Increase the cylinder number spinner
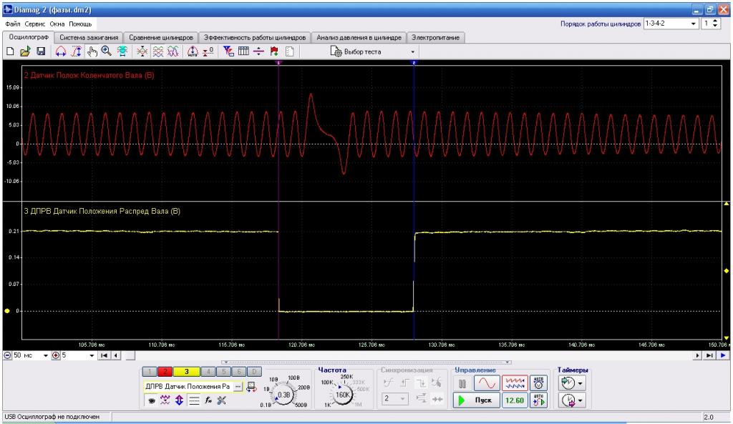 715,21
